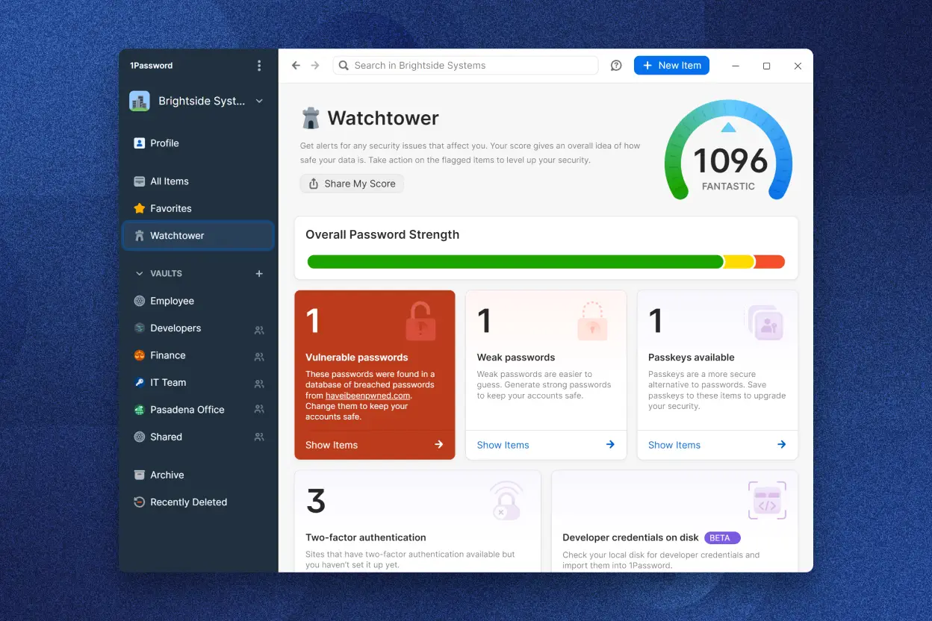The image size is (932, 621).
Task: Click the Overall Password Strength bar
Action: click(546, 262)
